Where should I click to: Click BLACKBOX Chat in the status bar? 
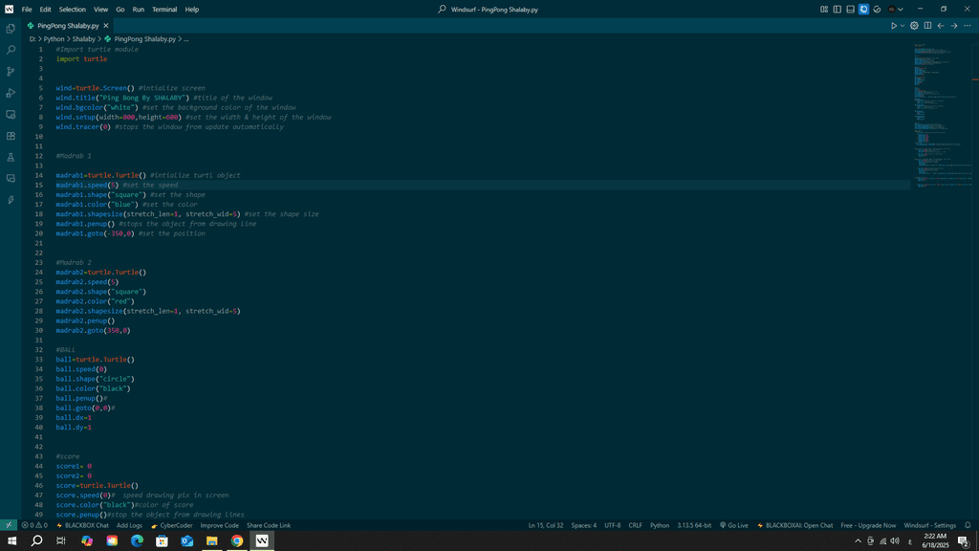[82, 525]
